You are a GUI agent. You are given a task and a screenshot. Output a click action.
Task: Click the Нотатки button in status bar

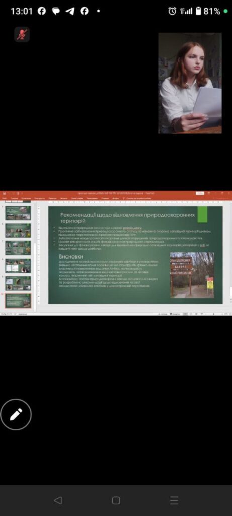click(162, 314)
